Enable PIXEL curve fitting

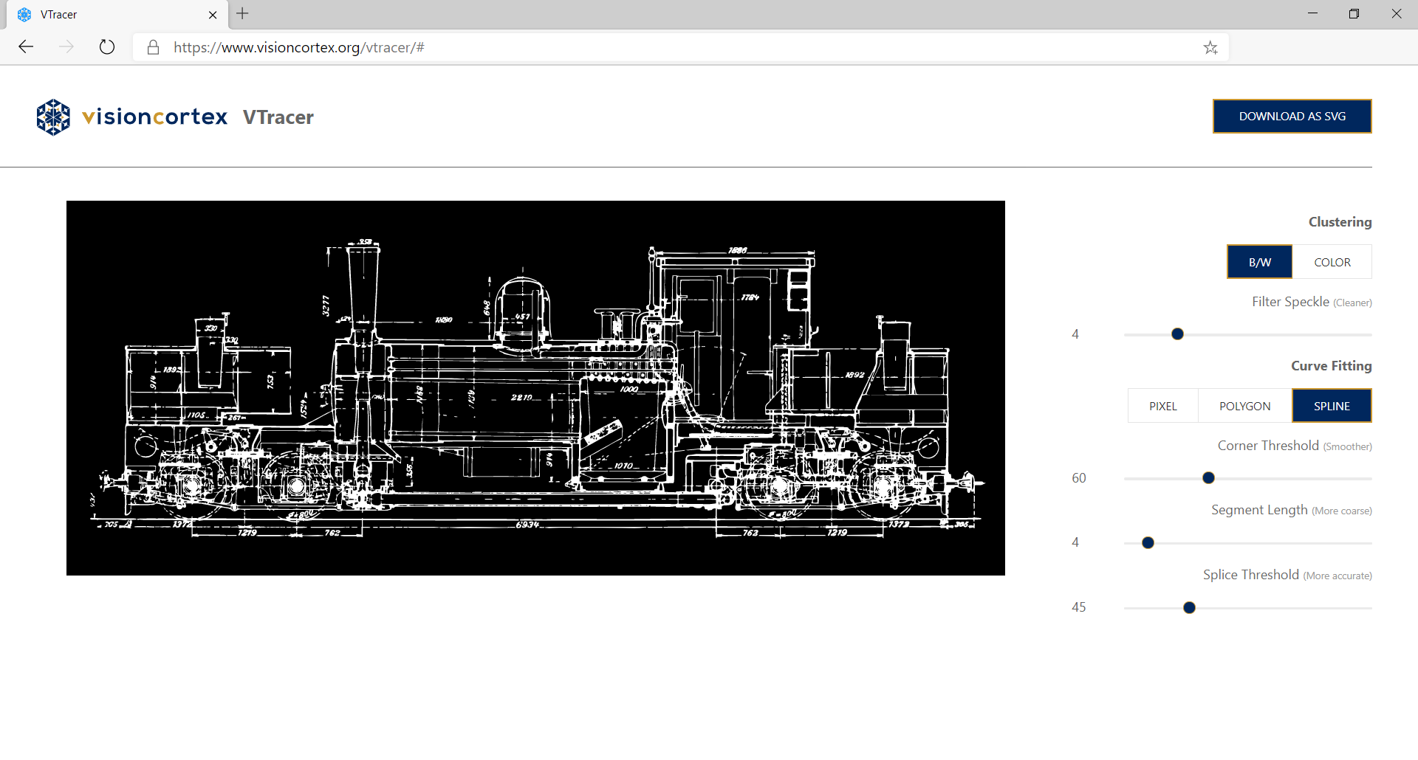(1162, 405)
